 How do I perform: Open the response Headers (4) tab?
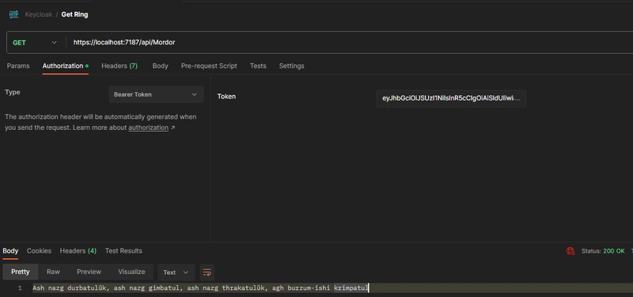tap(78, 251)
